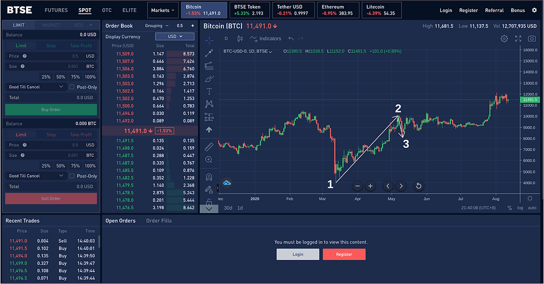
Task: Select the OCO order tab
Action: coord(79,25)
